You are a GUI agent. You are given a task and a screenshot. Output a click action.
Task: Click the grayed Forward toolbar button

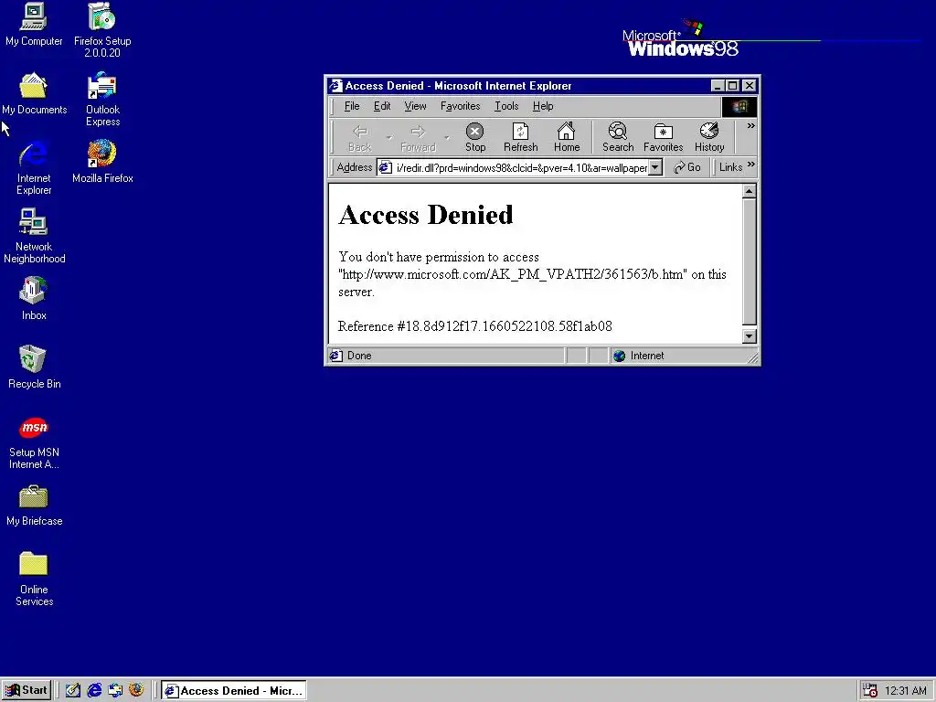pos(418,137)
